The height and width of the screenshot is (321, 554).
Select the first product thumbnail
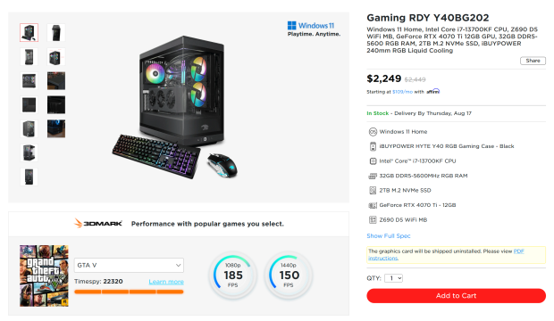29,33
